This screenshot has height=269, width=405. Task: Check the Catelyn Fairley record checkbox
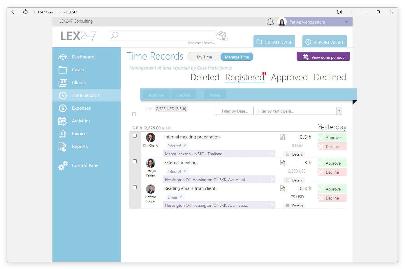coord(135,161)
